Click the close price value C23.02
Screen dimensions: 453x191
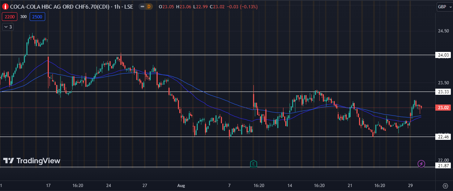click(x=217, y=6)
